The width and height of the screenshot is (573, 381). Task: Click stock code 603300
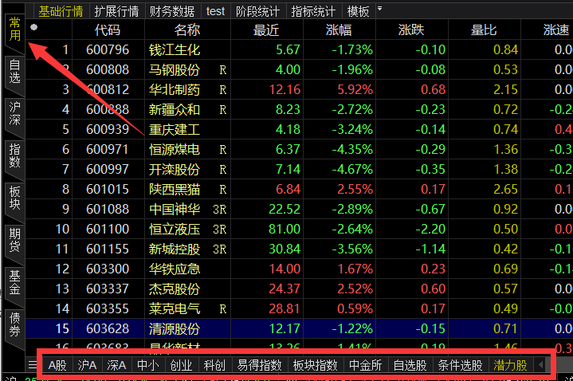(x=108, y=269)
